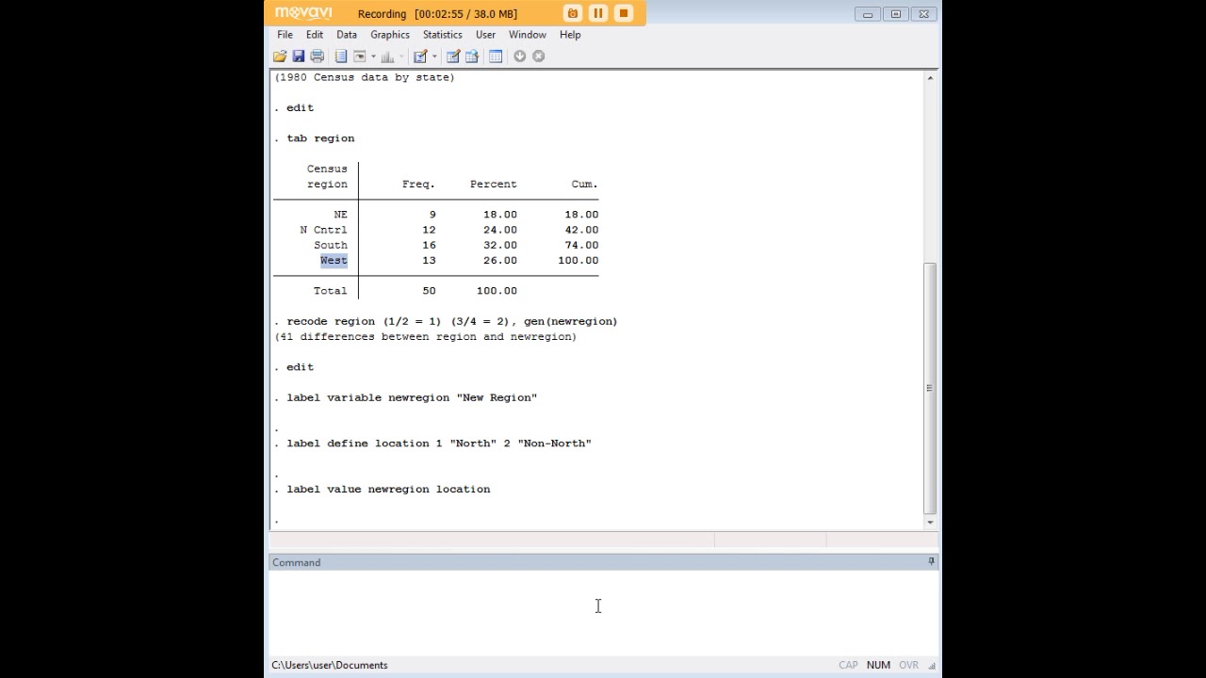Click the "label value newregion location" line
This screenshot has width=1206, height=678.
388,490
